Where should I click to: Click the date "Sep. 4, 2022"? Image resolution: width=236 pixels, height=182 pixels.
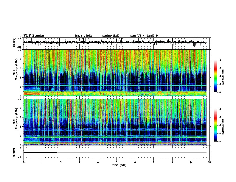(x=83, y=36)
